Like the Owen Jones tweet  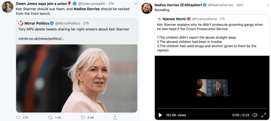pos(82,117)
